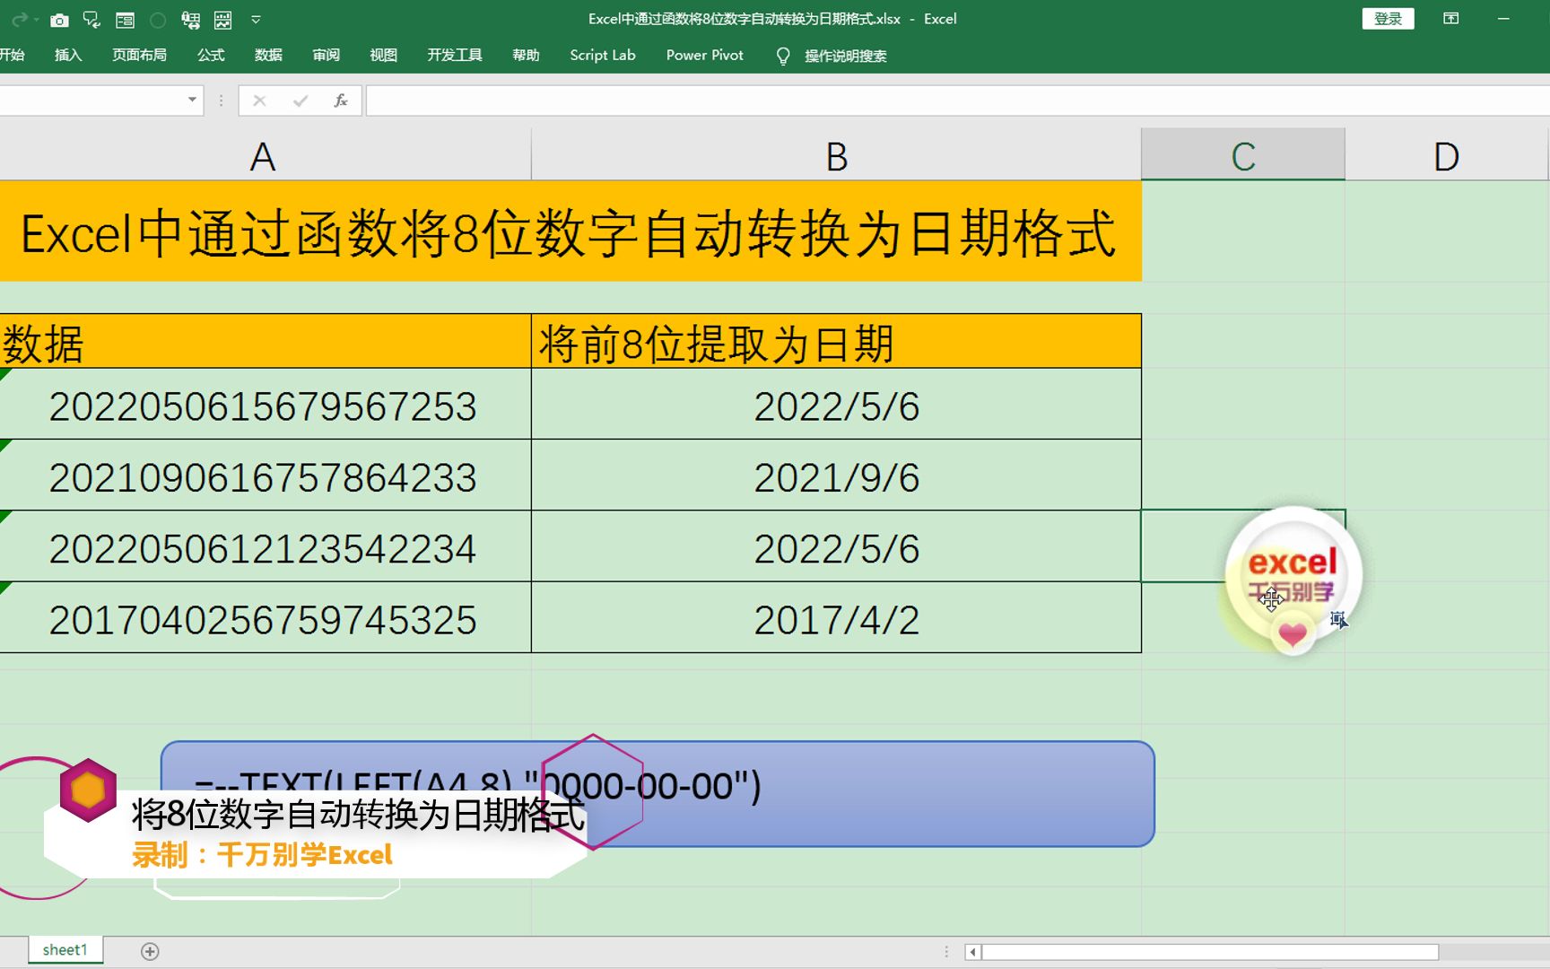Open the 开发工具 tab
Viewport: 1550px width, 969px height.
[455, 55]
